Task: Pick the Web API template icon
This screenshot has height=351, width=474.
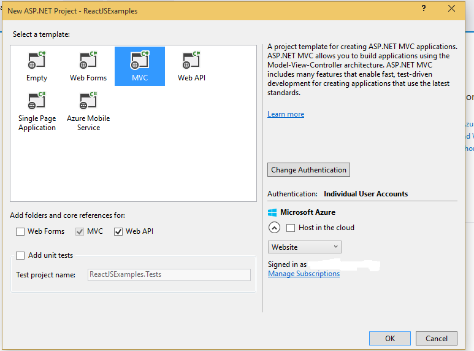Action: pos(191,60)
